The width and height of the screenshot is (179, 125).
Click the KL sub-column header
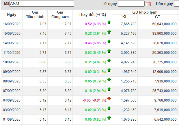[x=125, y=17]
